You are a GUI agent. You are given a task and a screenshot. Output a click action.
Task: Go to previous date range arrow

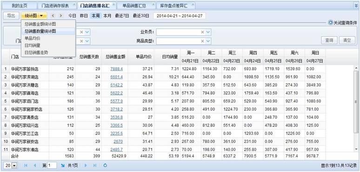click(53, 16)
